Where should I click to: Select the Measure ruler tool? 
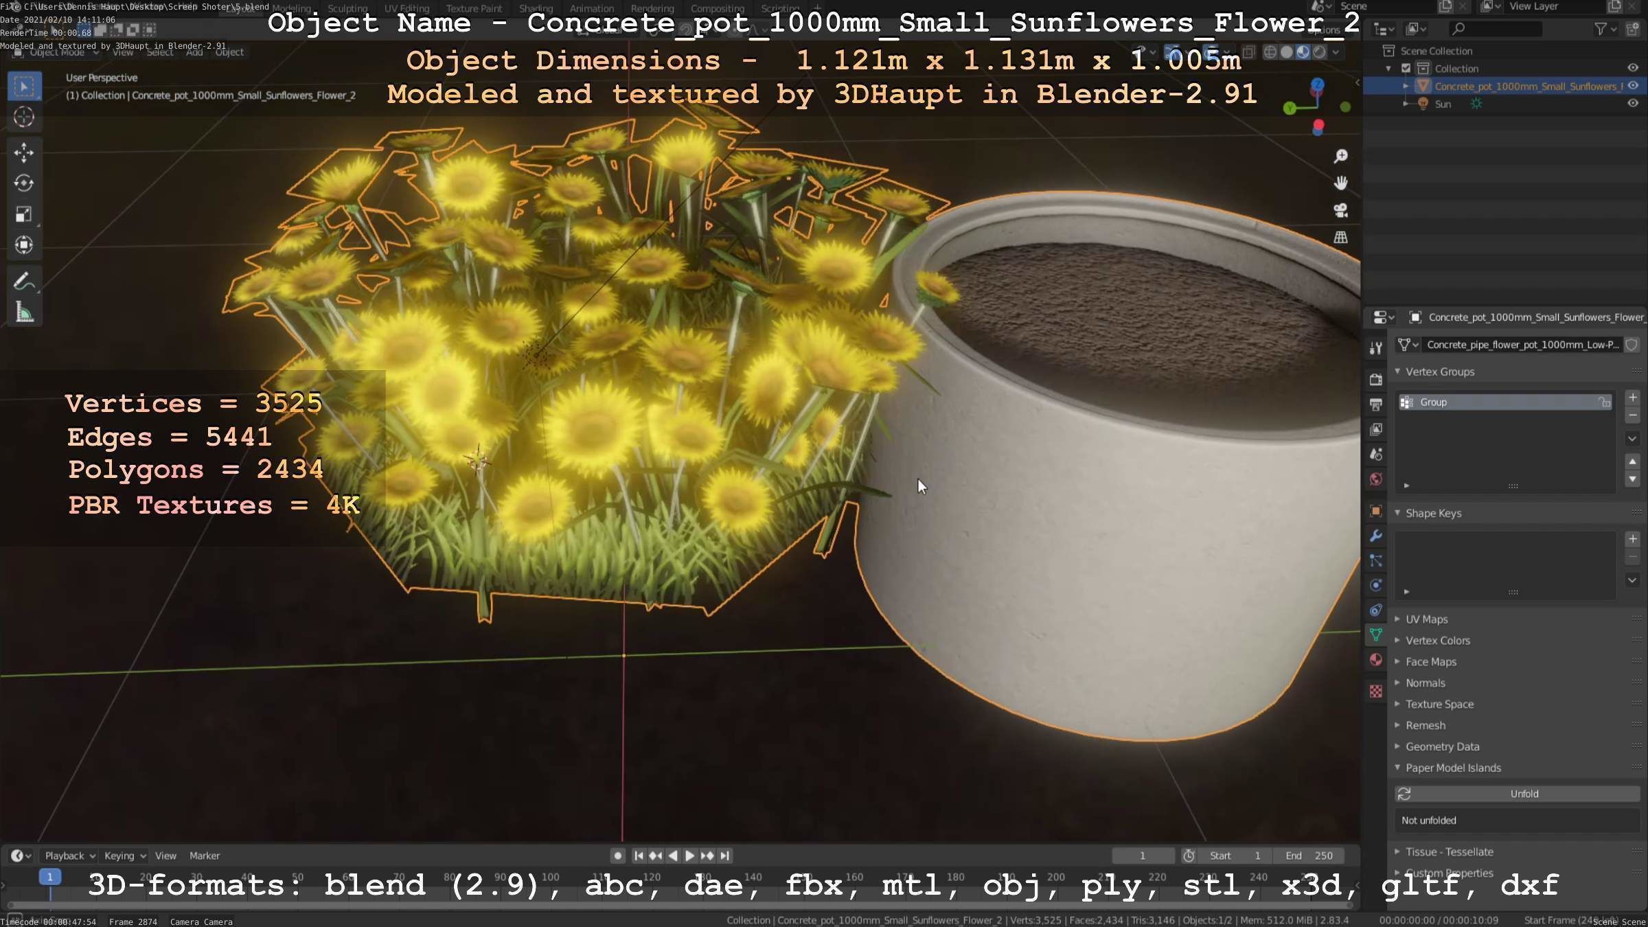coord(24,313)
